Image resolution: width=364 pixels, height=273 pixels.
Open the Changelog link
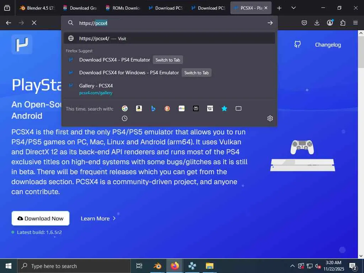click(x=328, y=45)
